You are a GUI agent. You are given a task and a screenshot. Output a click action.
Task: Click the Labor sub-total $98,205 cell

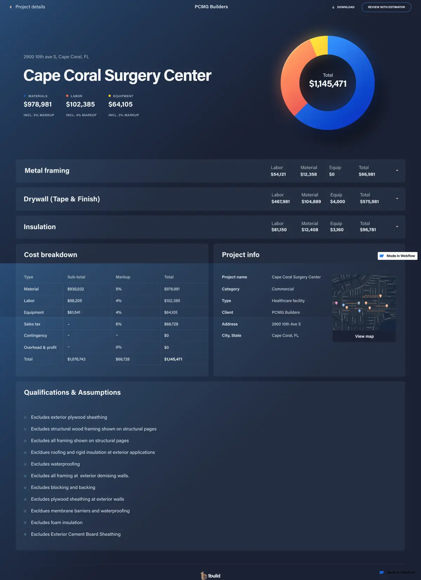[x=75, y=301]
